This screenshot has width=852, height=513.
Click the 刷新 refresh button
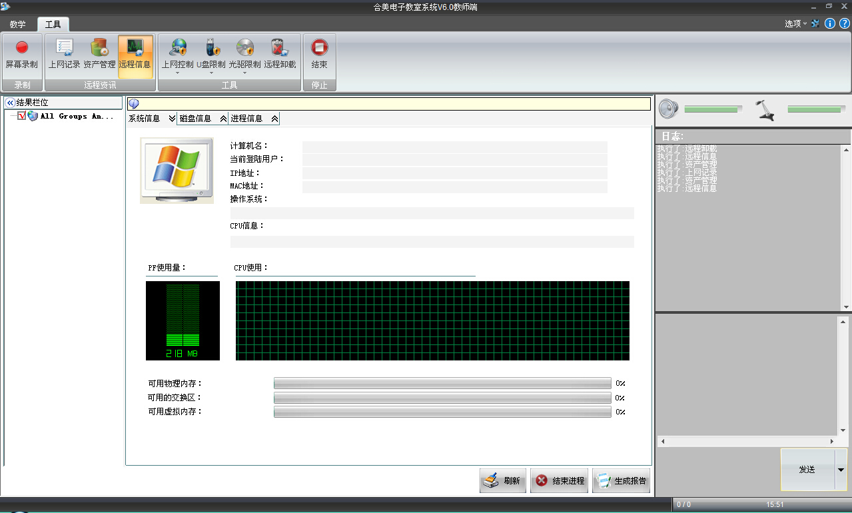[x=503, y=480]
